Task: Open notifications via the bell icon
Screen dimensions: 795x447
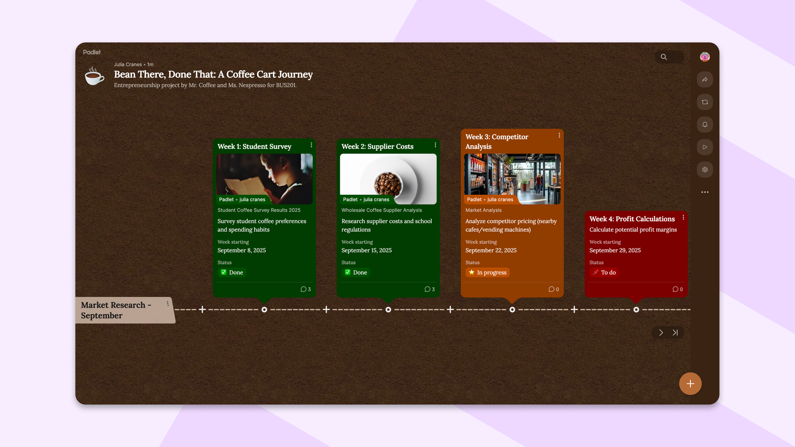Action: pos(705,124)
